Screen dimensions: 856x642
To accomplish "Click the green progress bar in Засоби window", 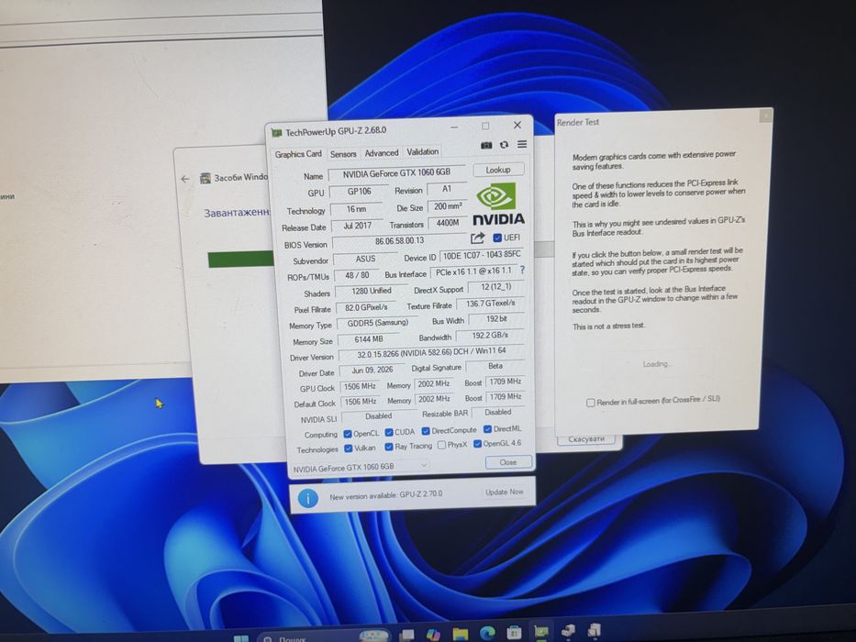I will (240, 260).
